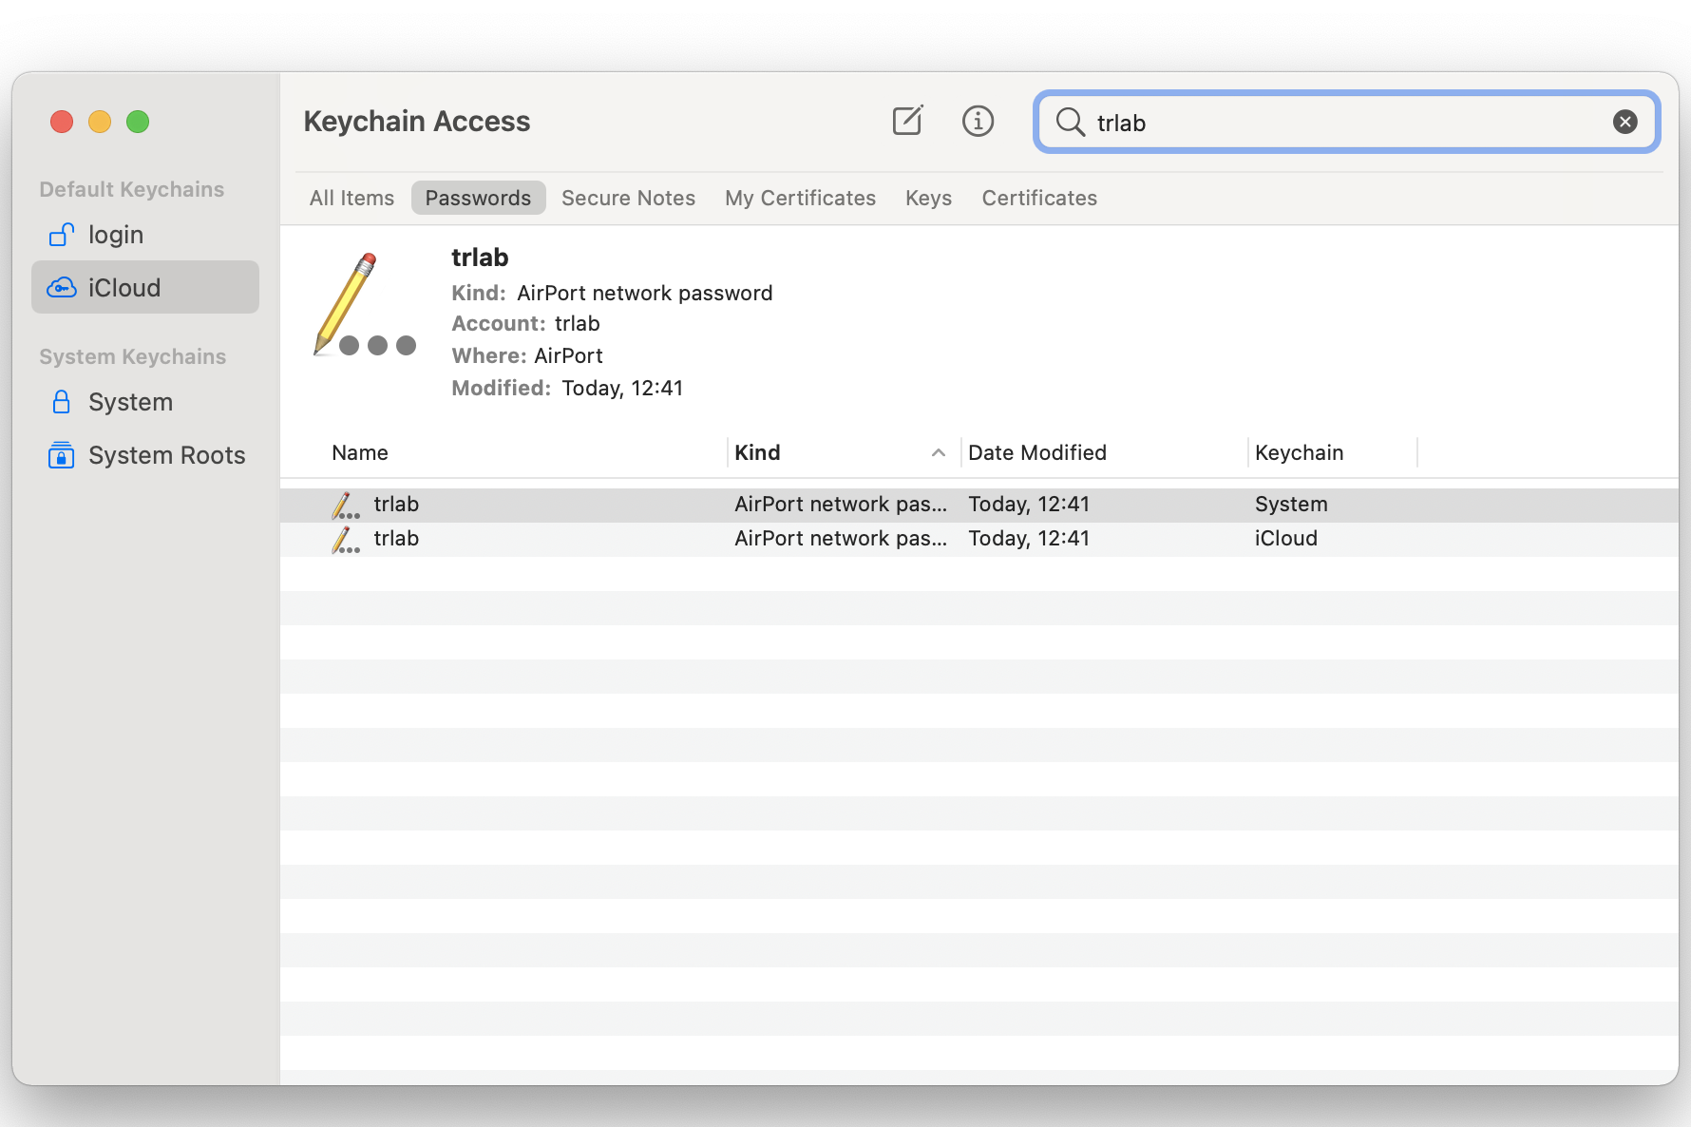
Task: Click the iCloud keychain cell value
Action: click(x=1285, y=539)
